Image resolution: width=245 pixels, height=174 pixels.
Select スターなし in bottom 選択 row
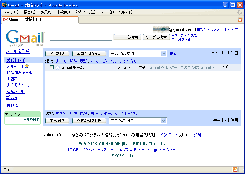(129, 114)
